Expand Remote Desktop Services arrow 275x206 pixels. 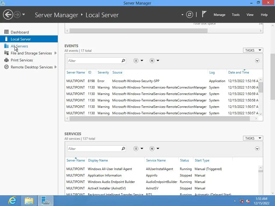tap(55, 67)
